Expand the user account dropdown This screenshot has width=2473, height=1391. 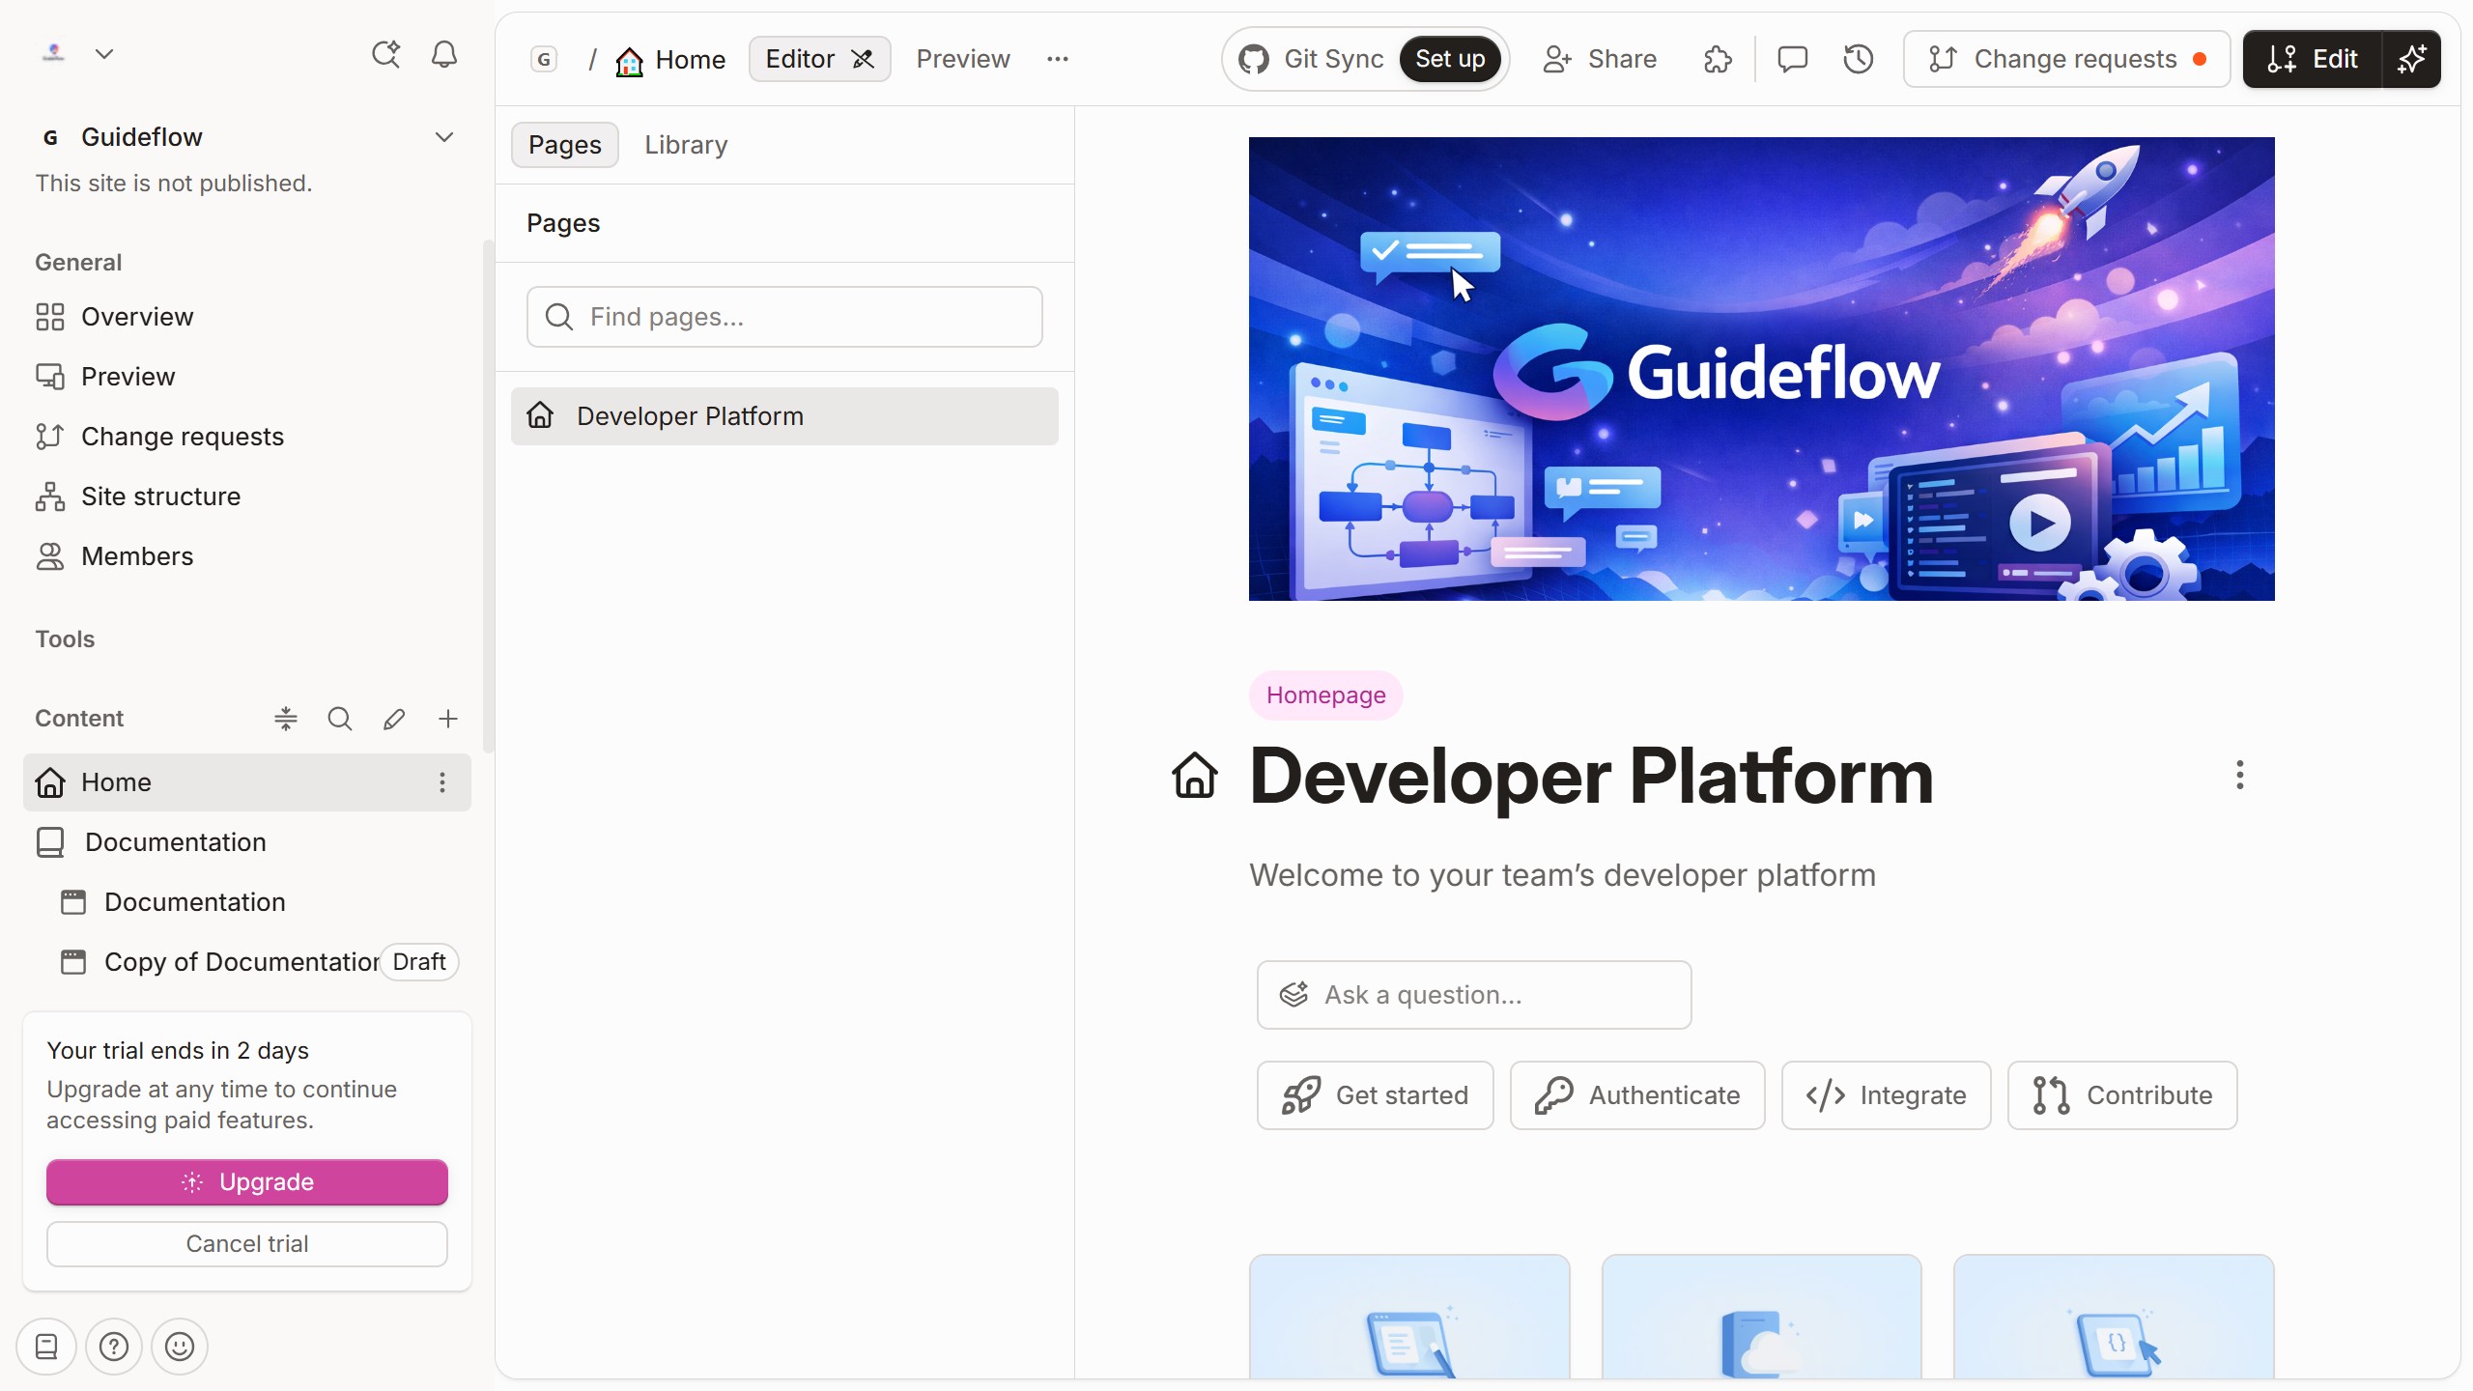pos(104,54)
